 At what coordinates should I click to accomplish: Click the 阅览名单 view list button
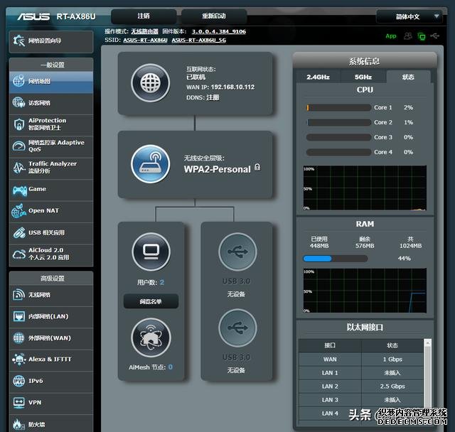(x=151, y=301)
